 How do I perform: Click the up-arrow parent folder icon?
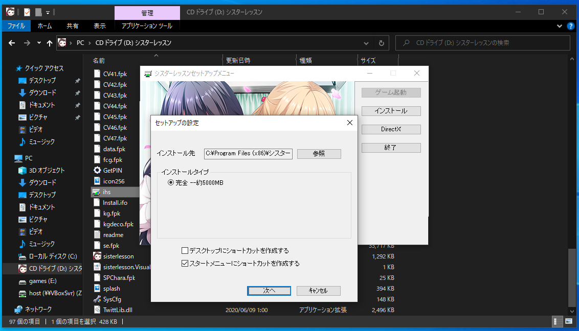pos(50,43)
